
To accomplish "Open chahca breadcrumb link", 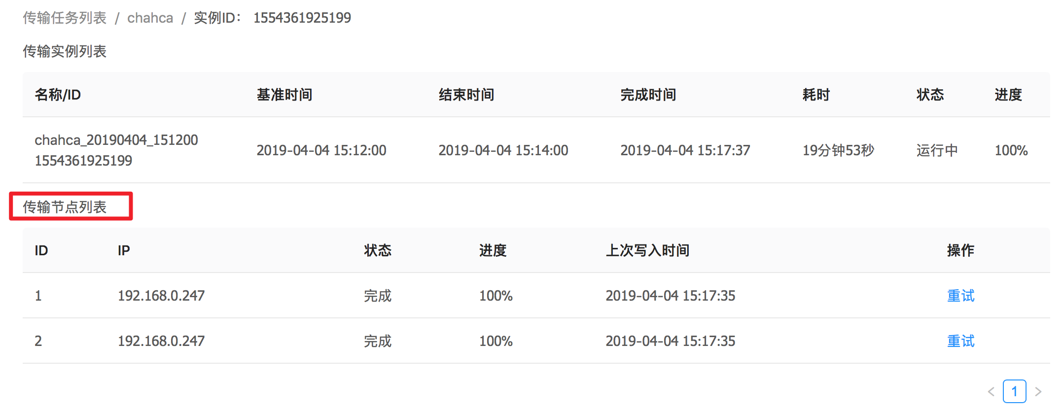I will point(150,18).
